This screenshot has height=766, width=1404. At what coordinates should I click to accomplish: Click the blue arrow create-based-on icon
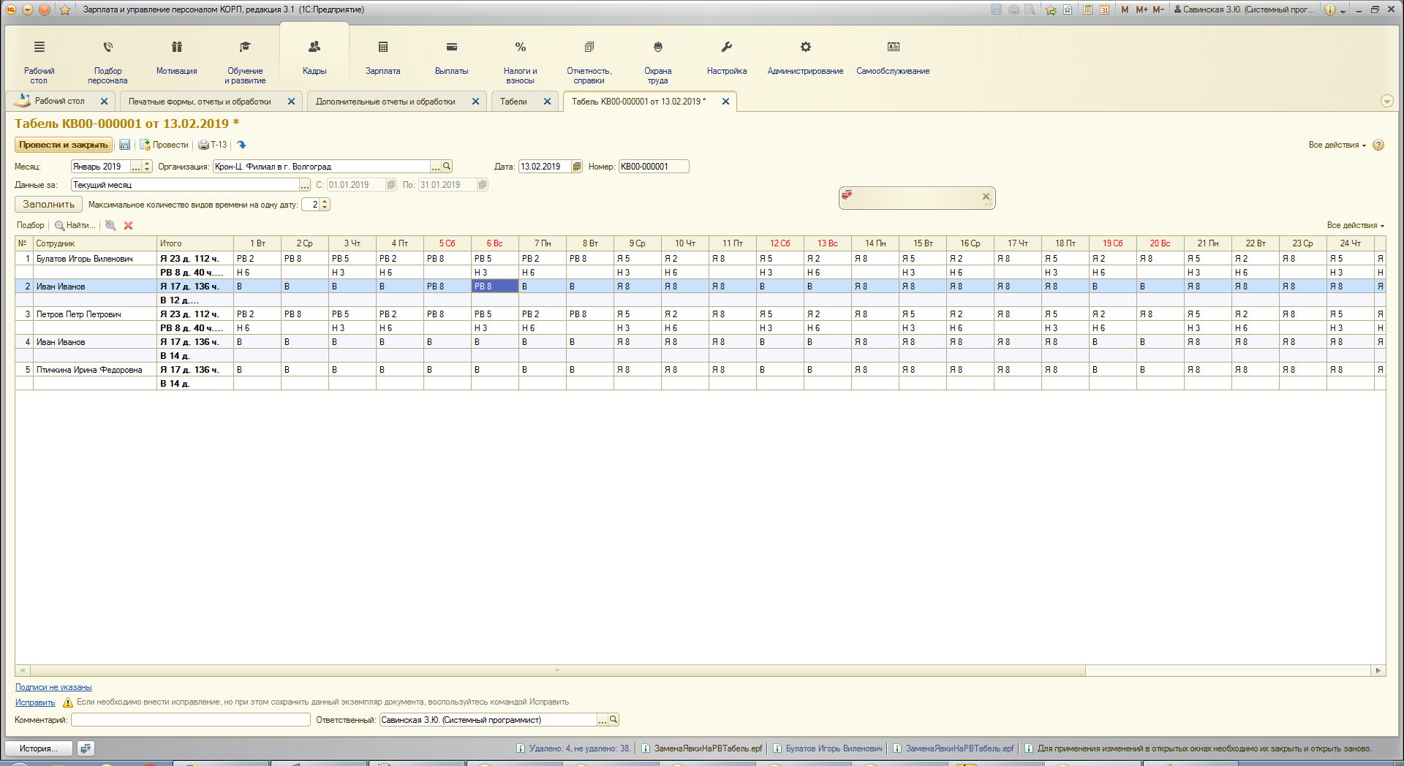tap(241, 145)
